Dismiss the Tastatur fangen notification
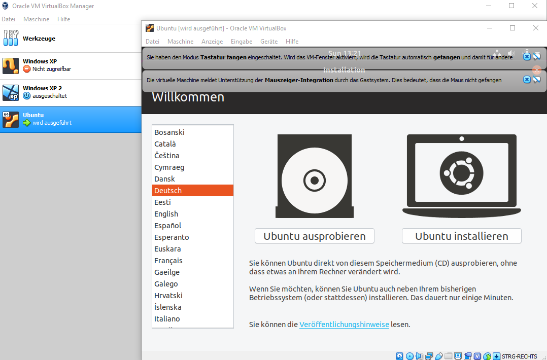This screenshot has height=360, width=547. pos(527,56)
